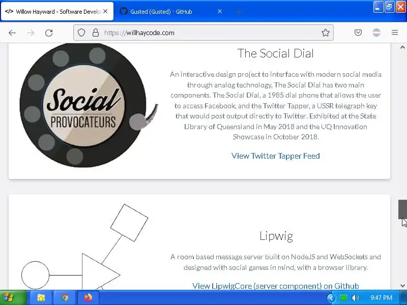Click the 9:47 PM clock
407x305 pixels.
381,298
